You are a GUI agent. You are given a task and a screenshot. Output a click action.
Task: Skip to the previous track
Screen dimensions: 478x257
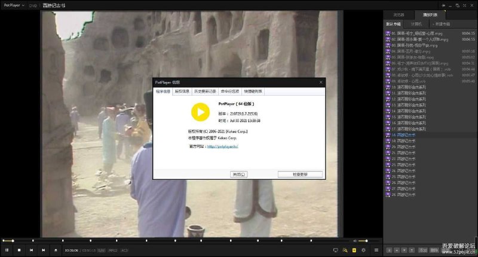(32, 250)
